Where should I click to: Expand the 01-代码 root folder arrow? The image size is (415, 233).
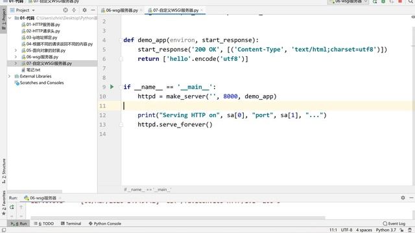point(10,18)
